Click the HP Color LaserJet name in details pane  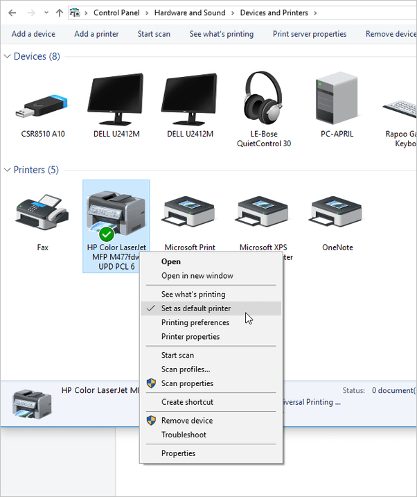(100, 390)
